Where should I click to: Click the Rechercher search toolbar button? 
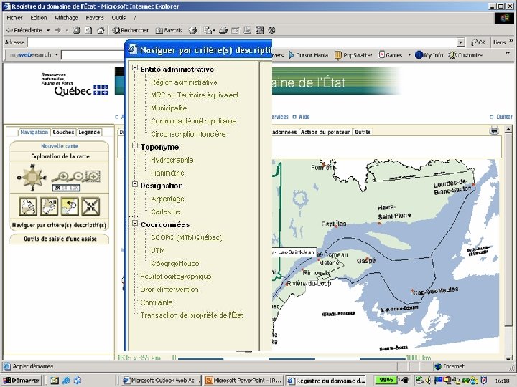tap(131, 30)
